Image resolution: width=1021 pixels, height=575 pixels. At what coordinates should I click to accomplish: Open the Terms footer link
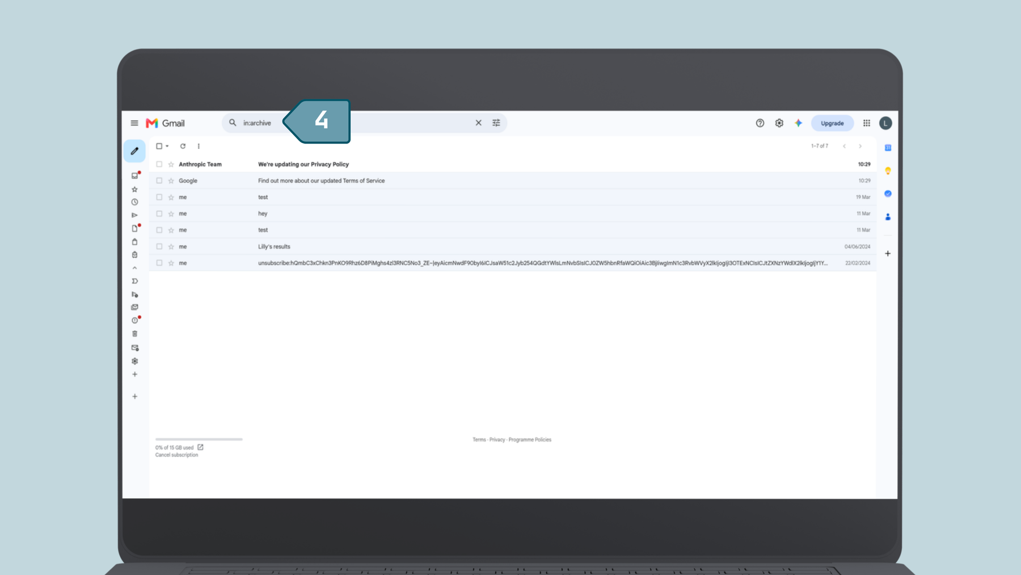click(x=479, y=439)
